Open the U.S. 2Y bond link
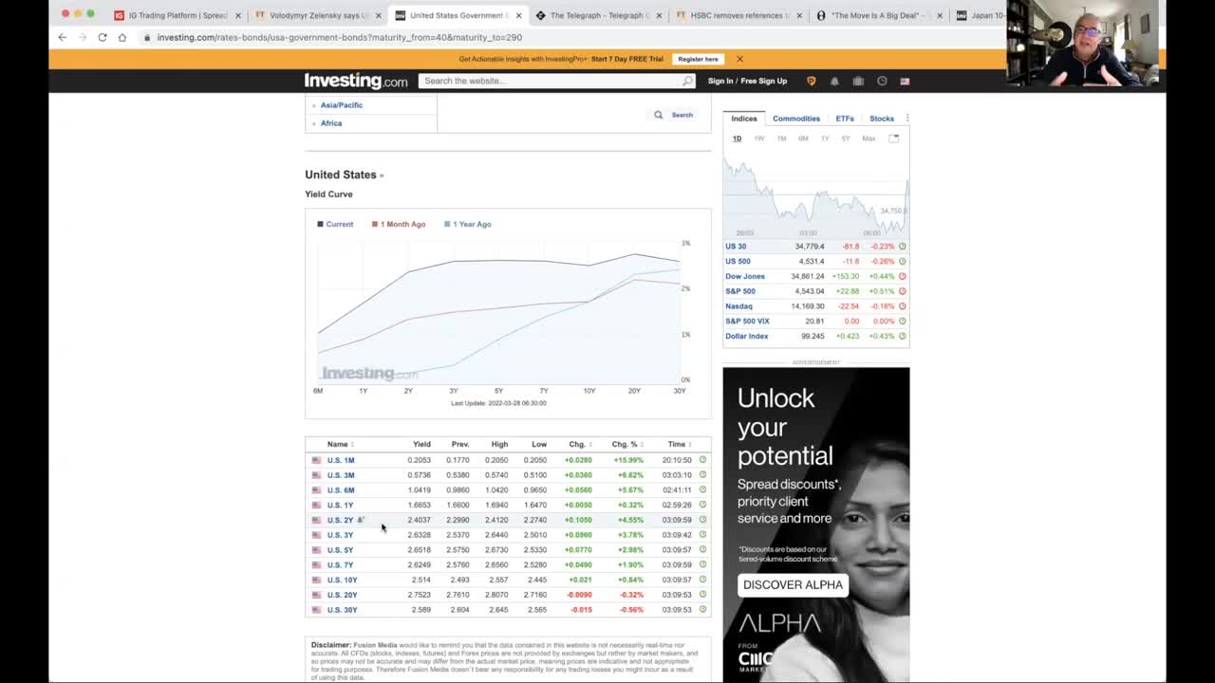1215x683 pixels. pyautogui.click(x=340, y=520)
